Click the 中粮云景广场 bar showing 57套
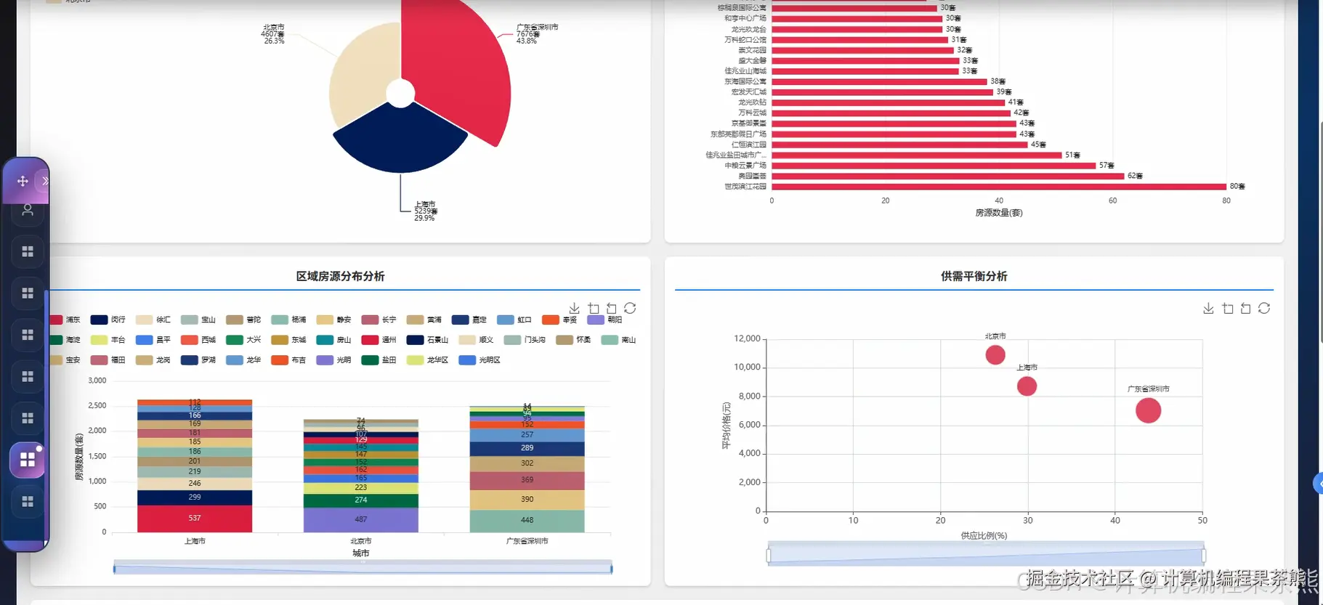Screen dimensions: 1323x605 click(934, 166)
